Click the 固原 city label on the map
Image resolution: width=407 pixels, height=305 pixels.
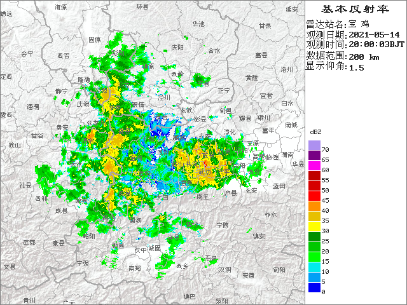[x=94, y=39]
